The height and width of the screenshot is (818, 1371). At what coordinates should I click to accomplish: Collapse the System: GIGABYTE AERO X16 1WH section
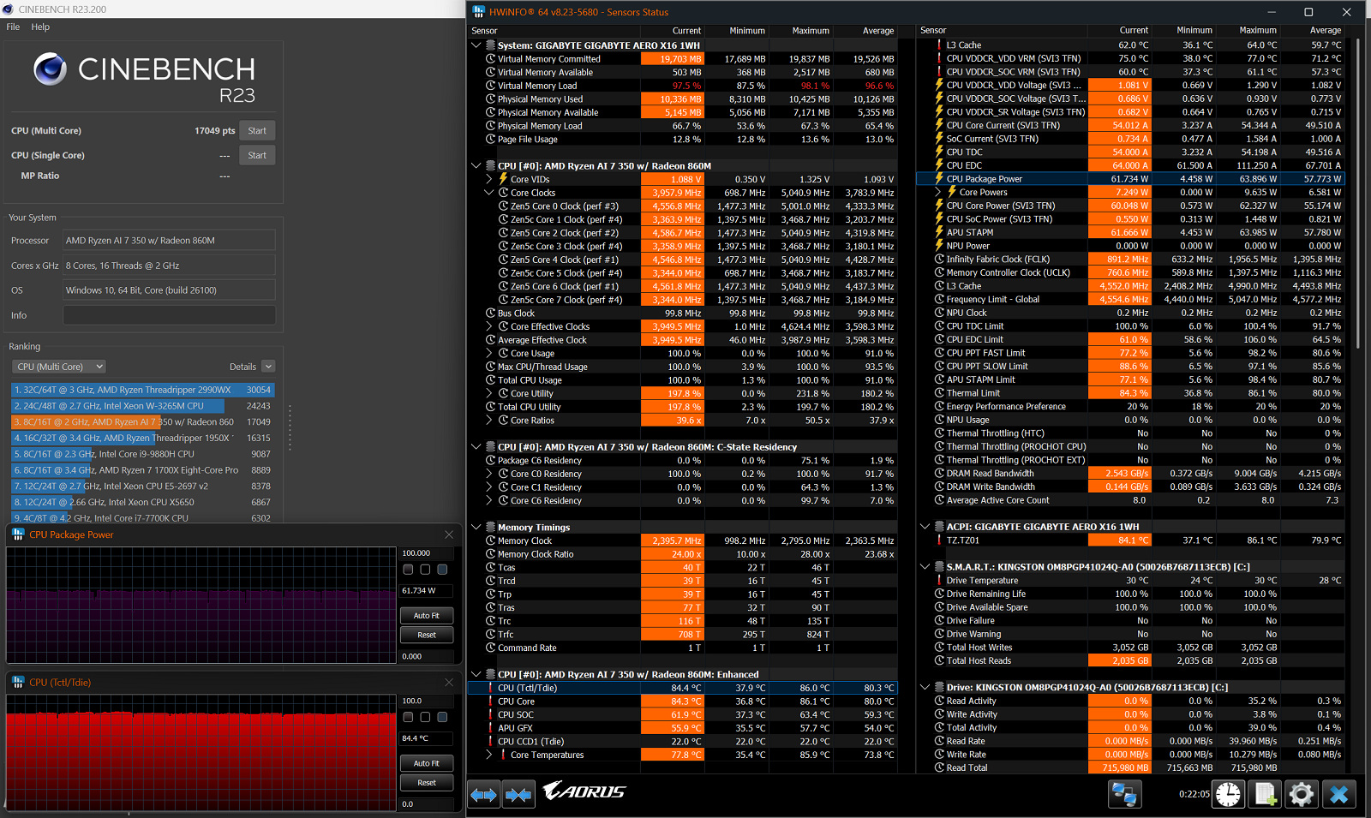coord(476,45)
